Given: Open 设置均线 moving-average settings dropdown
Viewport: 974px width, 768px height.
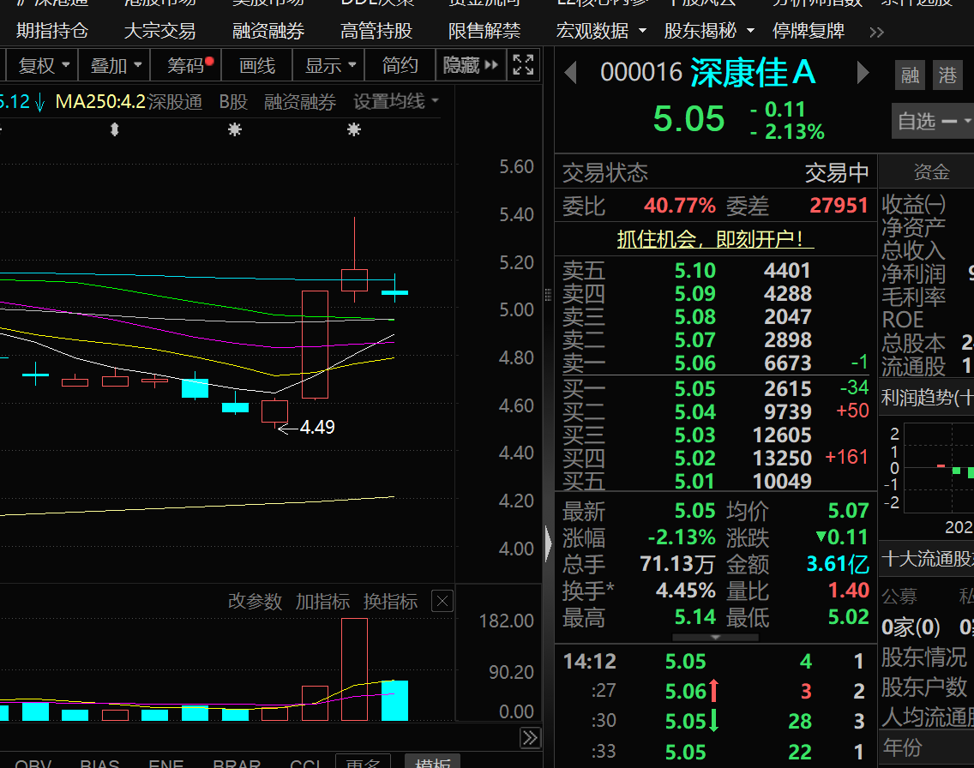Looking at the screenshot, I should [396, 101].
